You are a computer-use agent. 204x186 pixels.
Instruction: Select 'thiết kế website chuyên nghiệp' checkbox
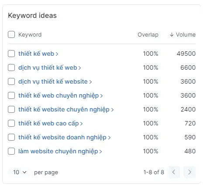11,109
